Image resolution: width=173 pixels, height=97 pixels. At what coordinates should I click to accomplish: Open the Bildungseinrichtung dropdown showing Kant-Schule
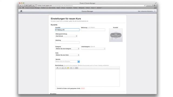(66, 36)
